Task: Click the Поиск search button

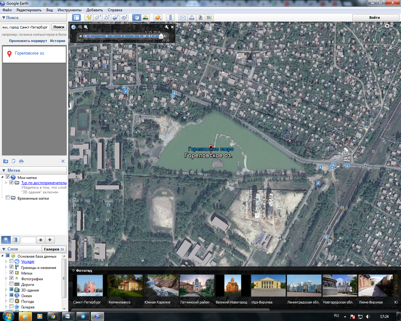Action: tap(59, 27)
